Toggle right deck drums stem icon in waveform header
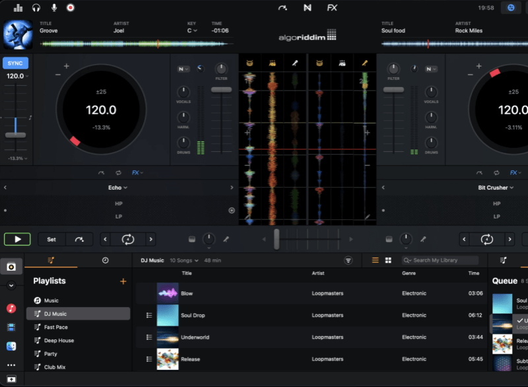This screenshot has height=387, width=528. [319, 63]
